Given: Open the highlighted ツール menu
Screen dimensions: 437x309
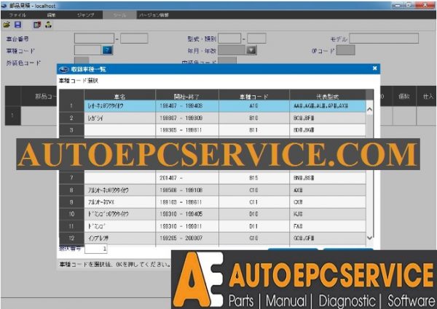Looking at the screenshot, I should pyautogui.click(x=119, y=15).
